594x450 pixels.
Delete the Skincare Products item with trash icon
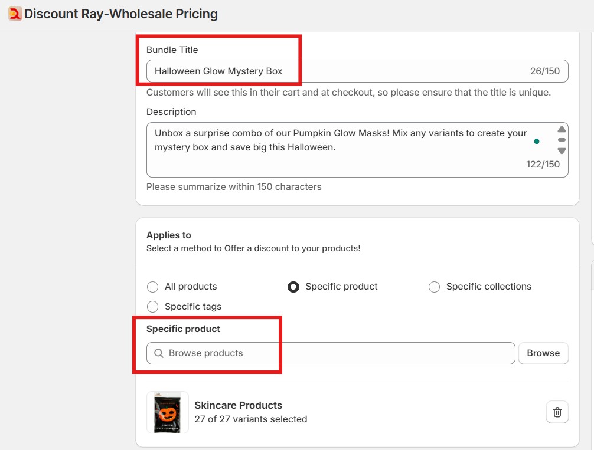[x=557, y=412]
